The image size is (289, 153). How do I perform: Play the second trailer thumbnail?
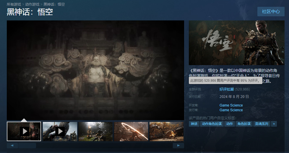60,131
